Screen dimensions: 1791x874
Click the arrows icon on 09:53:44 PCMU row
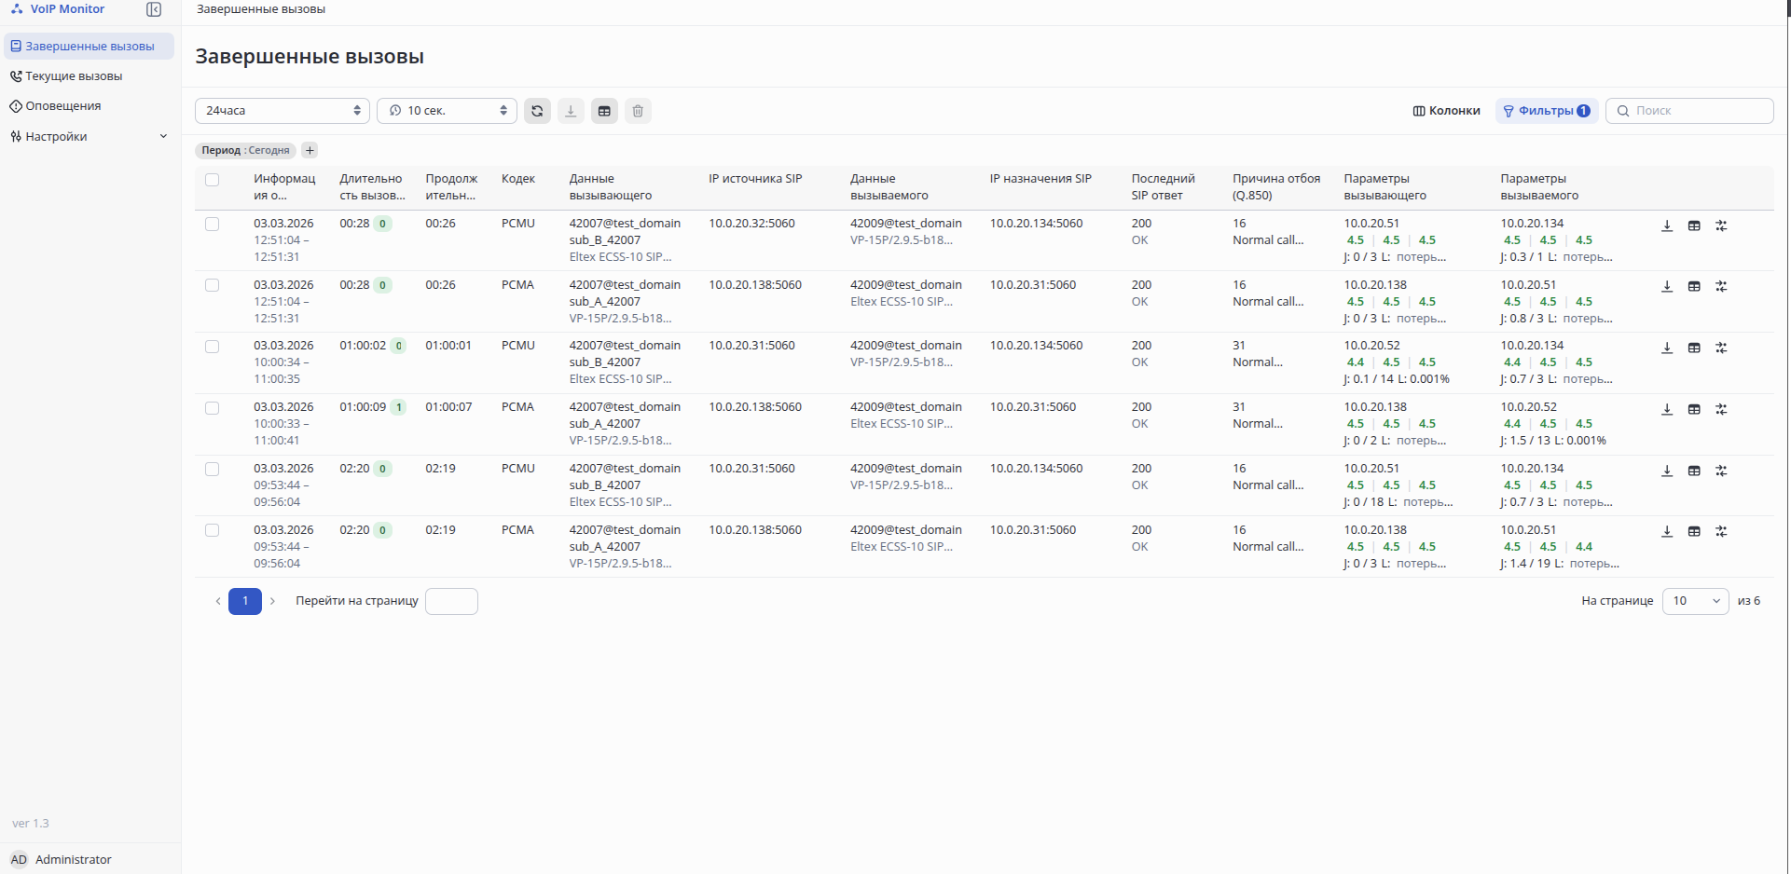pyautogui.click(x=1721, y=471)
